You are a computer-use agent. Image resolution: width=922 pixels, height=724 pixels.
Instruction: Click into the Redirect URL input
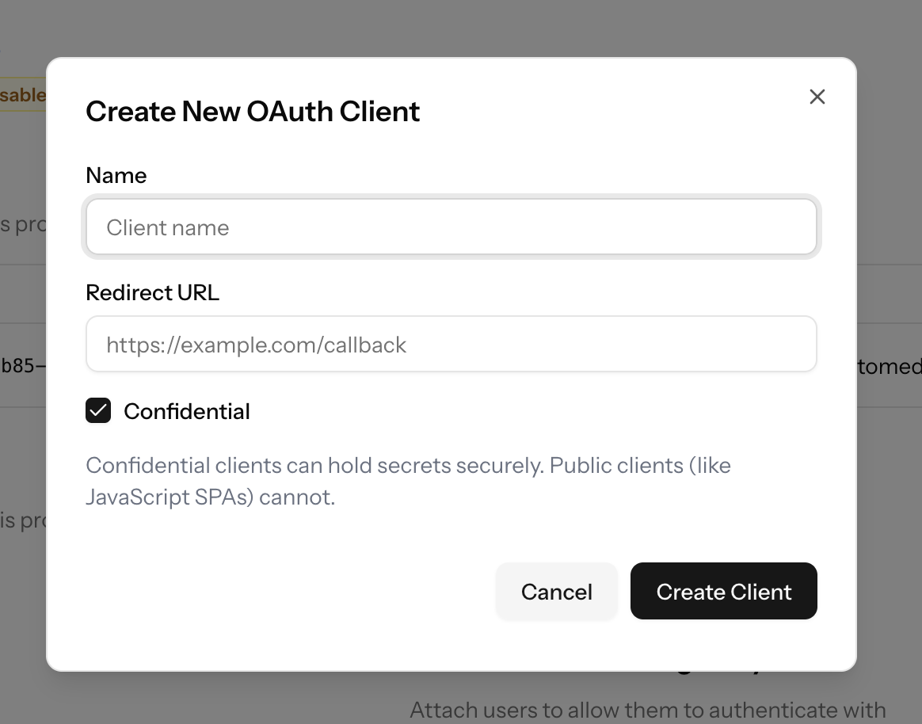(x=451, y=345)
